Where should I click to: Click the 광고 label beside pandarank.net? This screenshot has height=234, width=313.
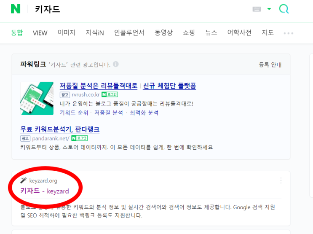coord(25,138)
